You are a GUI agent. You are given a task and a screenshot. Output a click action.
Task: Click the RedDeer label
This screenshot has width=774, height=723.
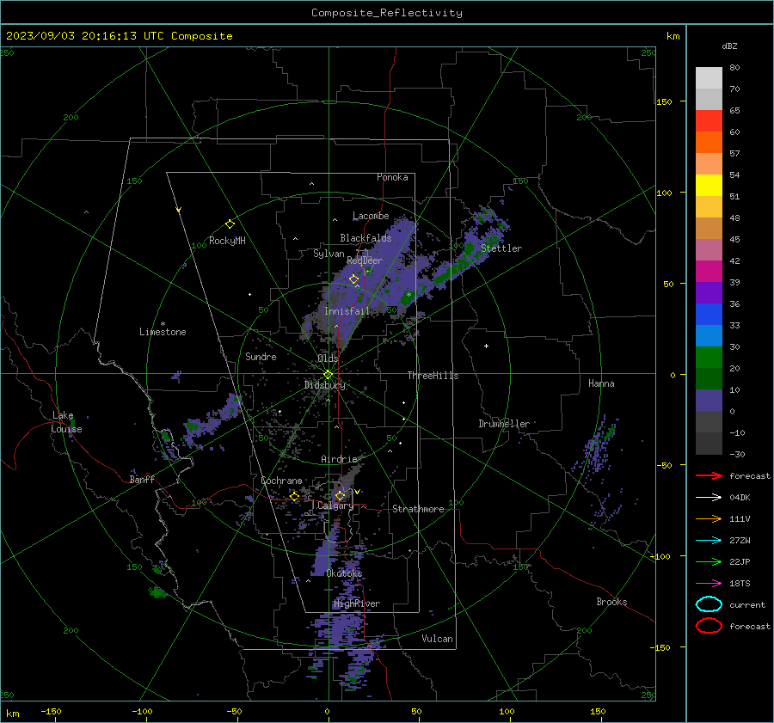click(365, 260)
